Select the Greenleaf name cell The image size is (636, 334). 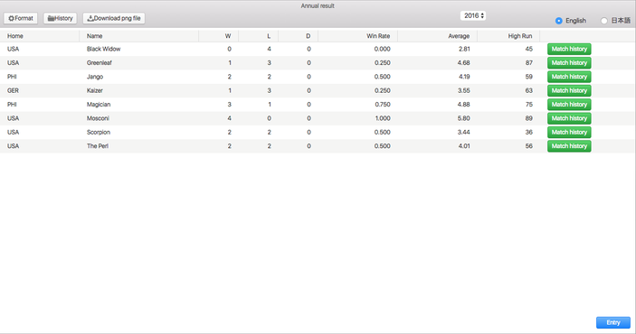pos(99,63)
